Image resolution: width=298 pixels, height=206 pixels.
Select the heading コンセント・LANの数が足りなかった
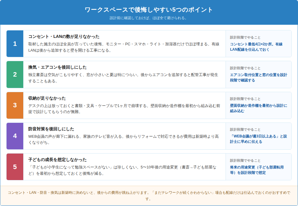64,37
